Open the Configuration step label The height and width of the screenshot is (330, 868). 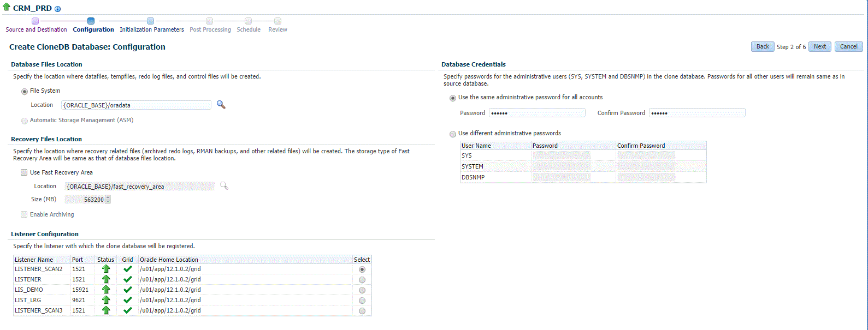pyautogui.click(x=93, y=29)
